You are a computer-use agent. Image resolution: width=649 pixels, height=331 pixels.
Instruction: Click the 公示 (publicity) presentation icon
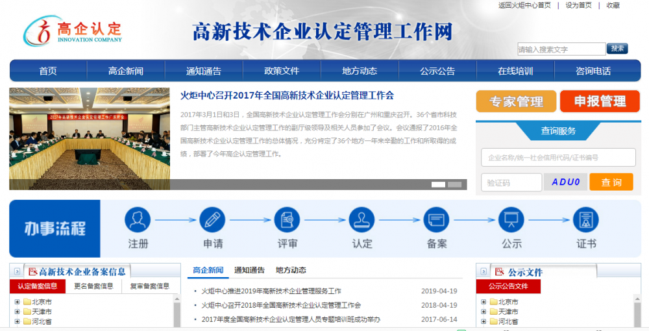511,220
